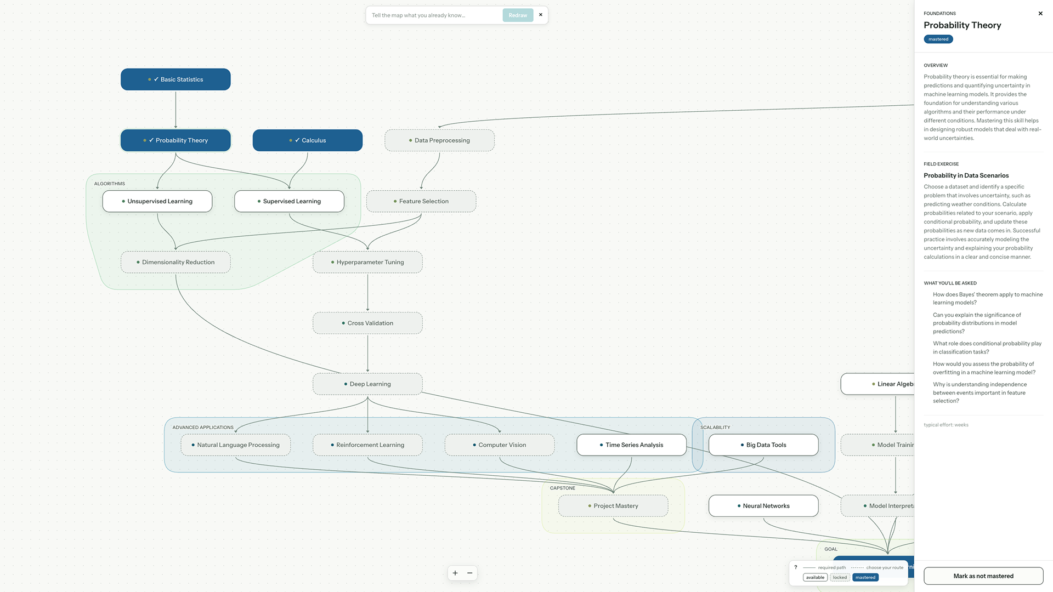Select the Linear Algebra node

(x=877, y=384)
